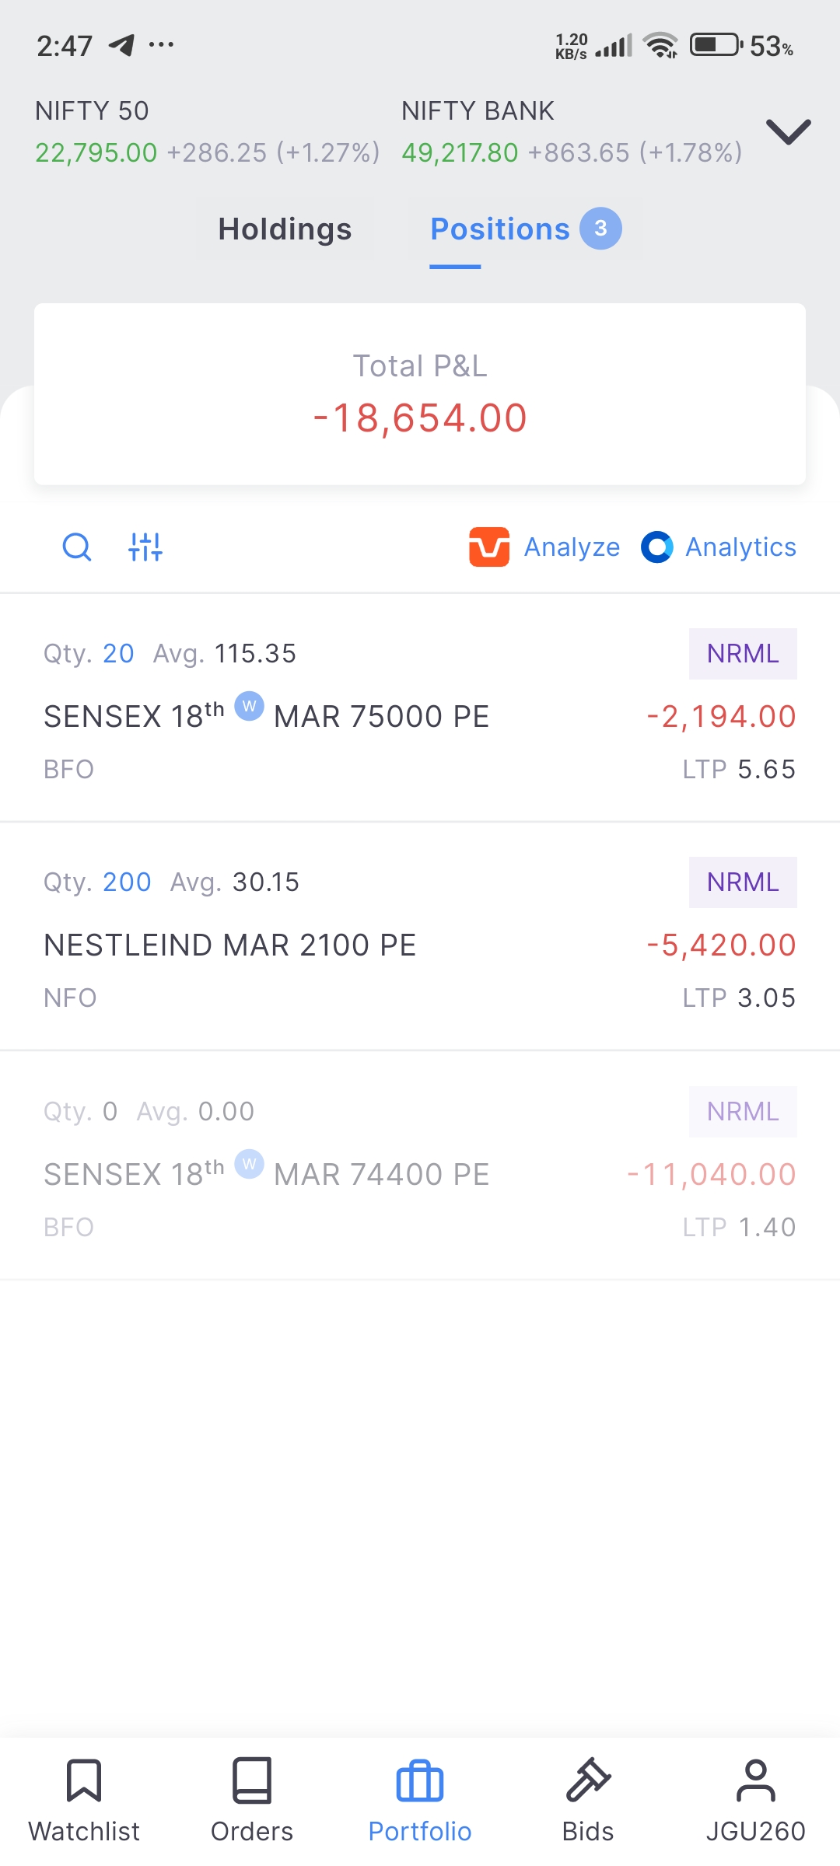
Task: Tap the Total P&L card
Action: pyautogui.click(x=420, y=394)
